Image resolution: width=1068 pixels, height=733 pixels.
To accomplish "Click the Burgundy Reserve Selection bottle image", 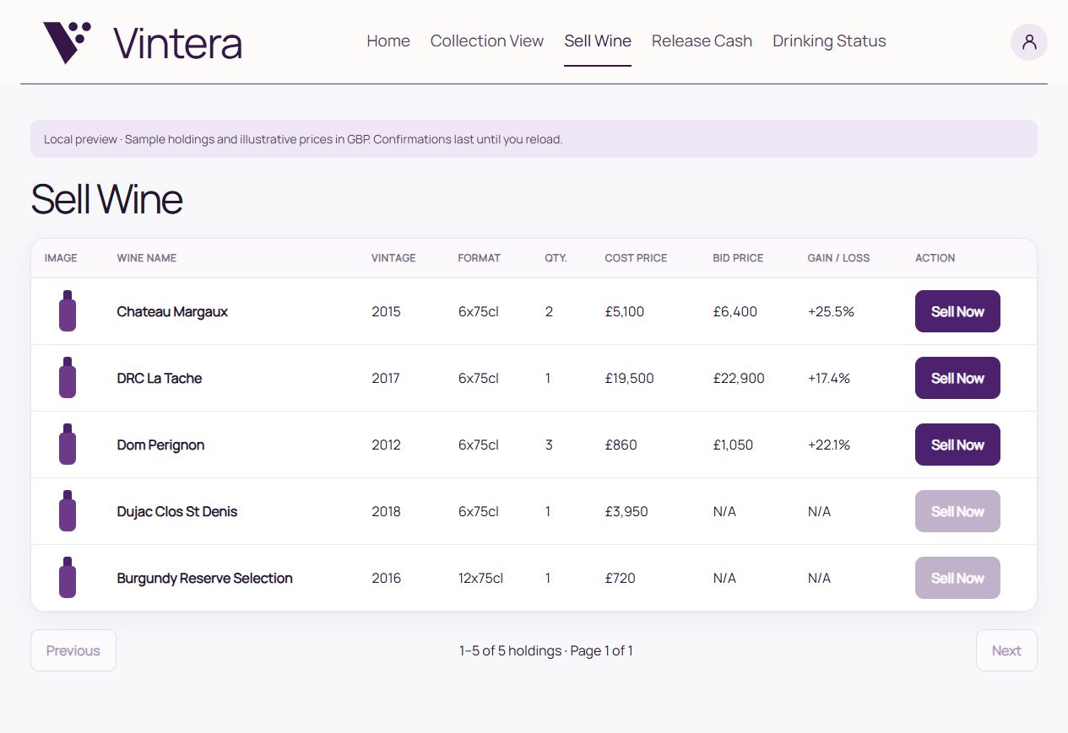I will click(x=68, y=578).
